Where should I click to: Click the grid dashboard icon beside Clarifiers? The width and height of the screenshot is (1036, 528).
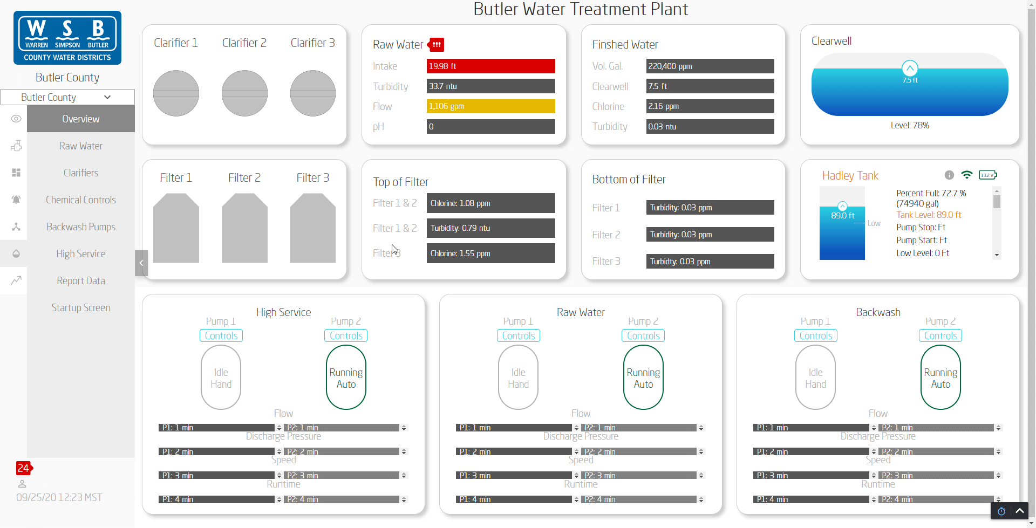click(x=16, y=173)
